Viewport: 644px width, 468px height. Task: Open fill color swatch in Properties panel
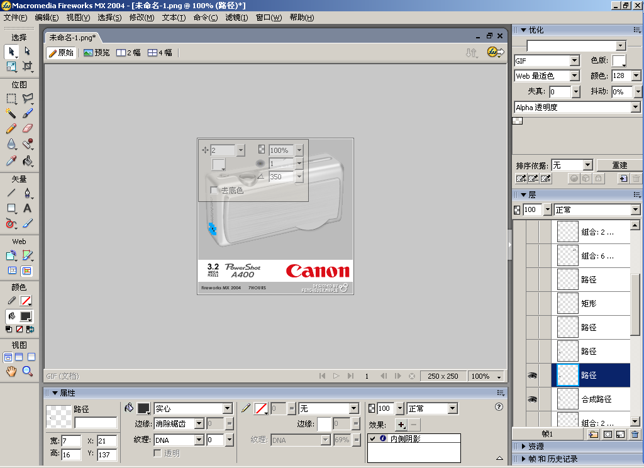[143, 408]
